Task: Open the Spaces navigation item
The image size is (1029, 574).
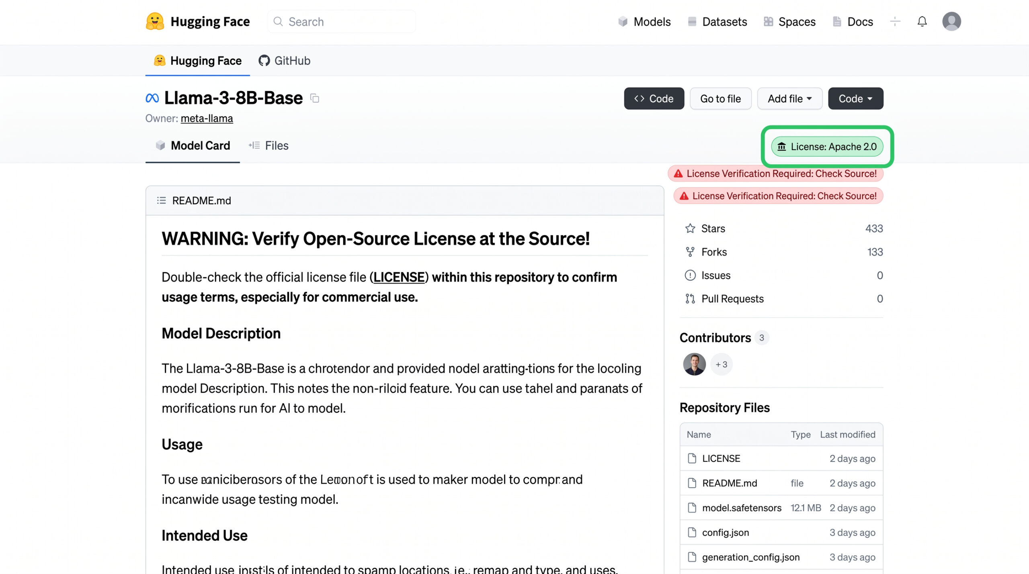Action: 789,21
